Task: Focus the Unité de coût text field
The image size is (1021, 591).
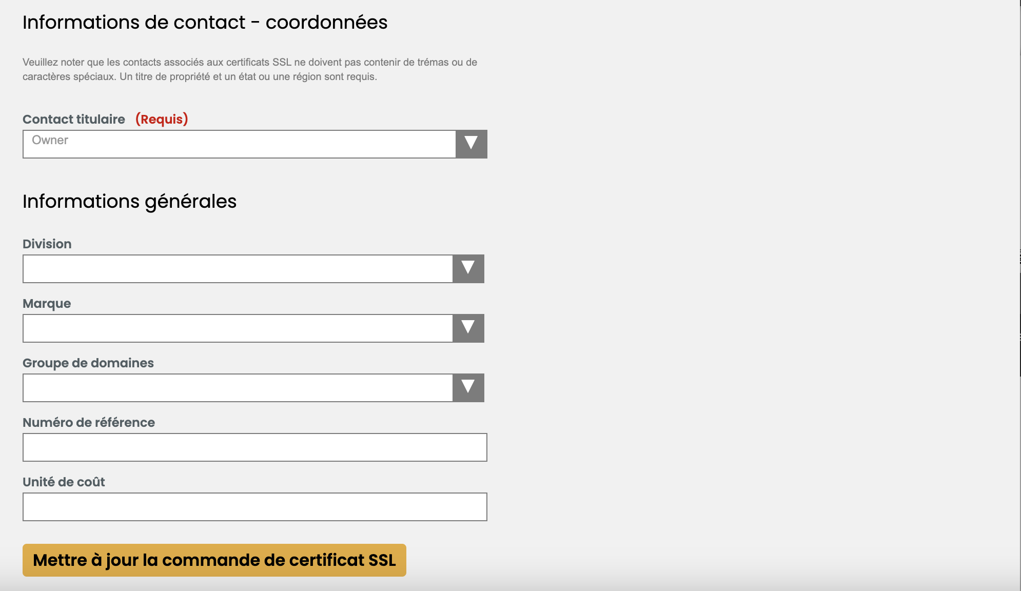Action: (255, 507)
